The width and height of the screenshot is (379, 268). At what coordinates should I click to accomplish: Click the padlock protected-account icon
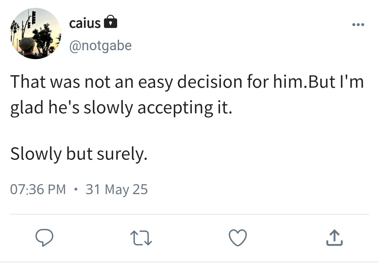click(111, 22)
